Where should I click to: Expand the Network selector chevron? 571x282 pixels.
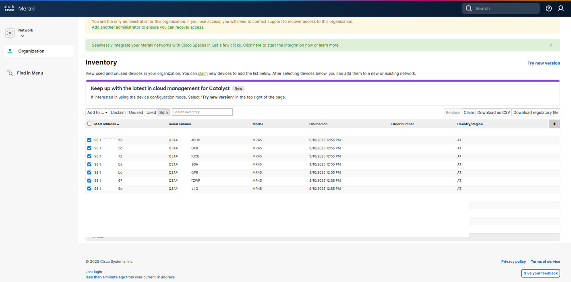point(23,36)
